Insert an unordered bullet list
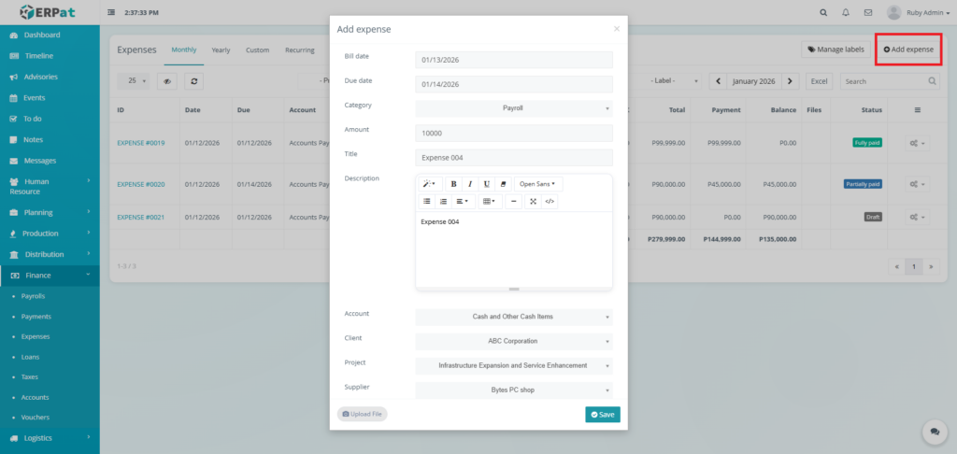Viewport: 957px width, 454px height. coord(426,202)
